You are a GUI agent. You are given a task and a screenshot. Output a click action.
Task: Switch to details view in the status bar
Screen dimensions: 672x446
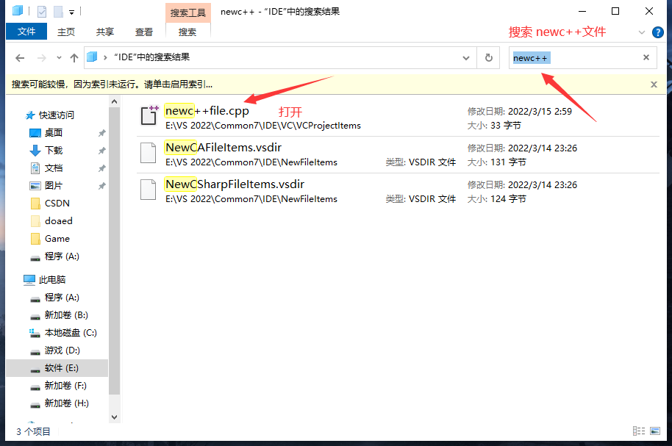coord(639,431)
